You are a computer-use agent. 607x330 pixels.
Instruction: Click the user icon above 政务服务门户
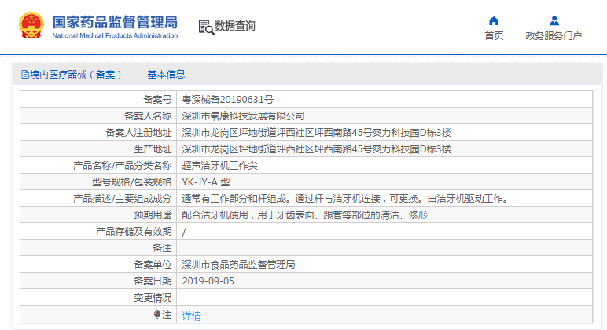tap(554, 21)
